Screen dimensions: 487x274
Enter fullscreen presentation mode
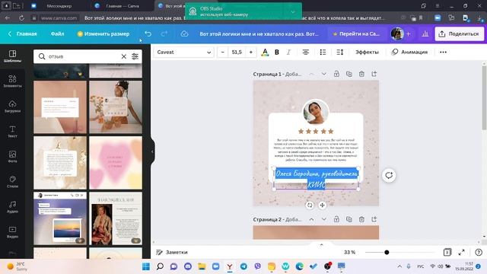point(462,252)
